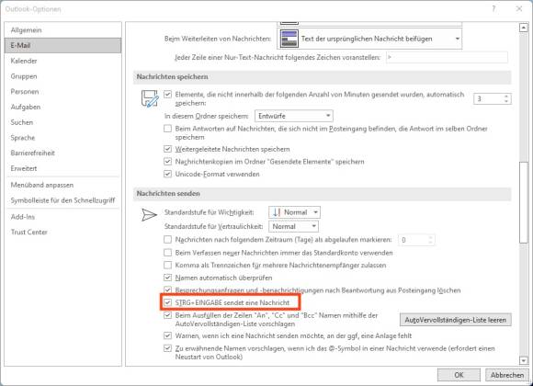Image resolution: width=533 pixels, height=386 pixels.
Task: Enable Nachrichten als abgelaufen markieren checkbox
Action: click(167, 240)
